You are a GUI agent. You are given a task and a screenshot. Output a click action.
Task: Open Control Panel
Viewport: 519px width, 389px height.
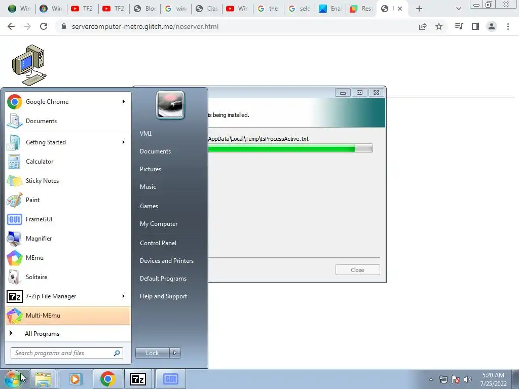158,243
